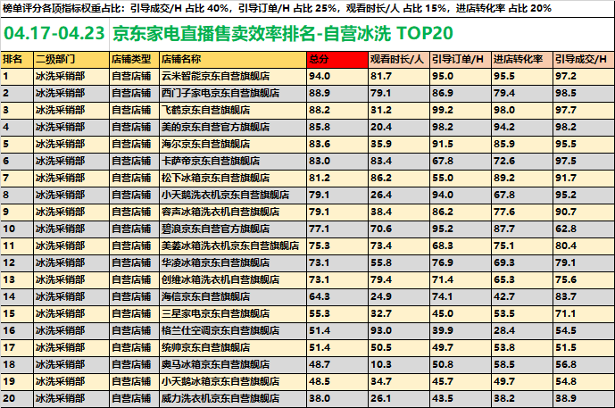Select the 二级部门 header cell

click(71, 59)
